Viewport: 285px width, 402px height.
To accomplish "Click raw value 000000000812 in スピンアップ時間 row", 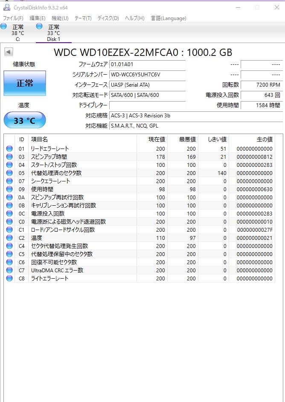I will click(255, 157).
